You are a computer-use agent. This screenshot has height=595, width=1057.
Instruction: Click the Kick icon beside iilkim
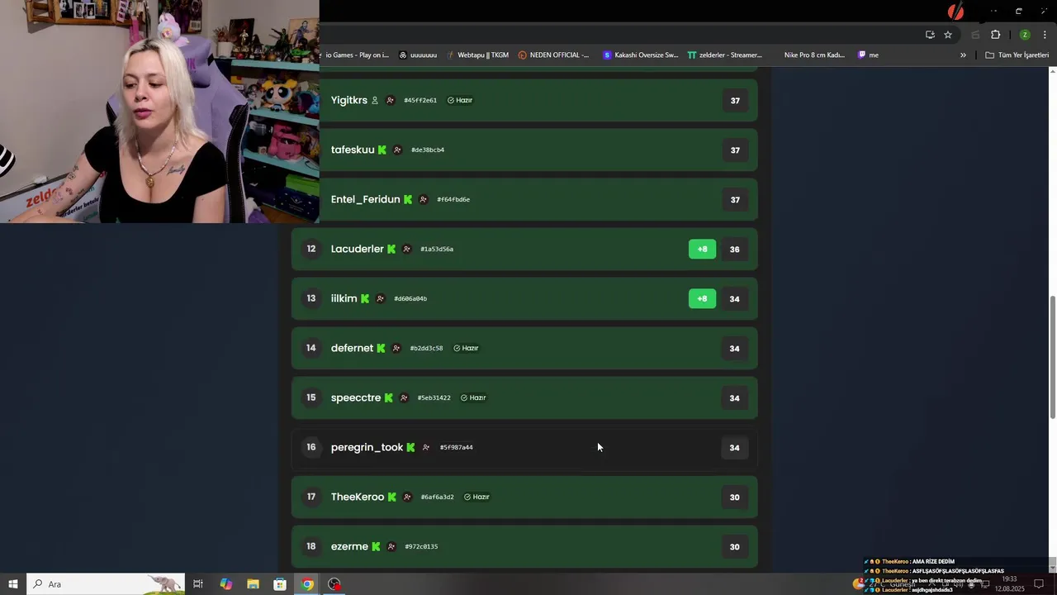click(x=365, y=298)
